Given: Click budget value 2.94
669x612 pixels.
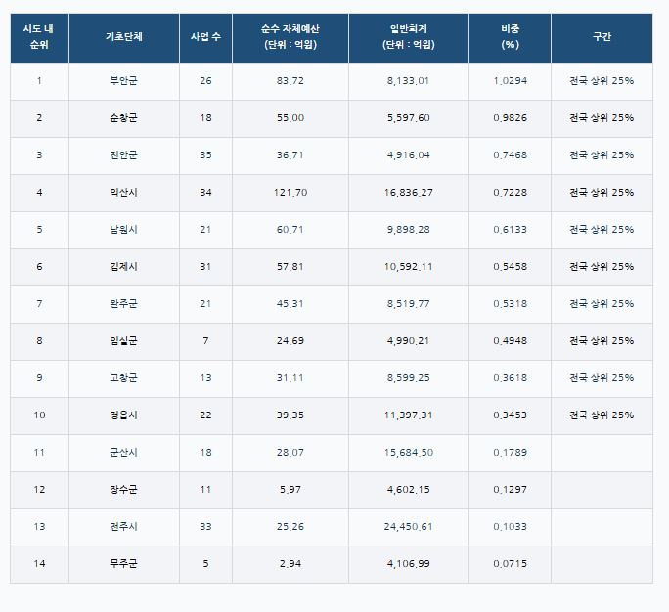Looking at the screenshot, I should 290,563.
